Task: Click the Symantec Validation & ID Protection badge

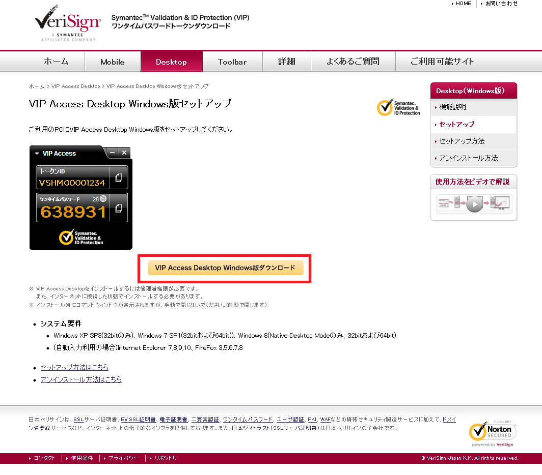Action: click(398, 107)
